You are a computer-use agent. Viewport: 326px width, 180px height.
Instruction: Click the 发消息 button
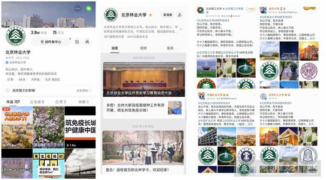click(x=168, y=15)
